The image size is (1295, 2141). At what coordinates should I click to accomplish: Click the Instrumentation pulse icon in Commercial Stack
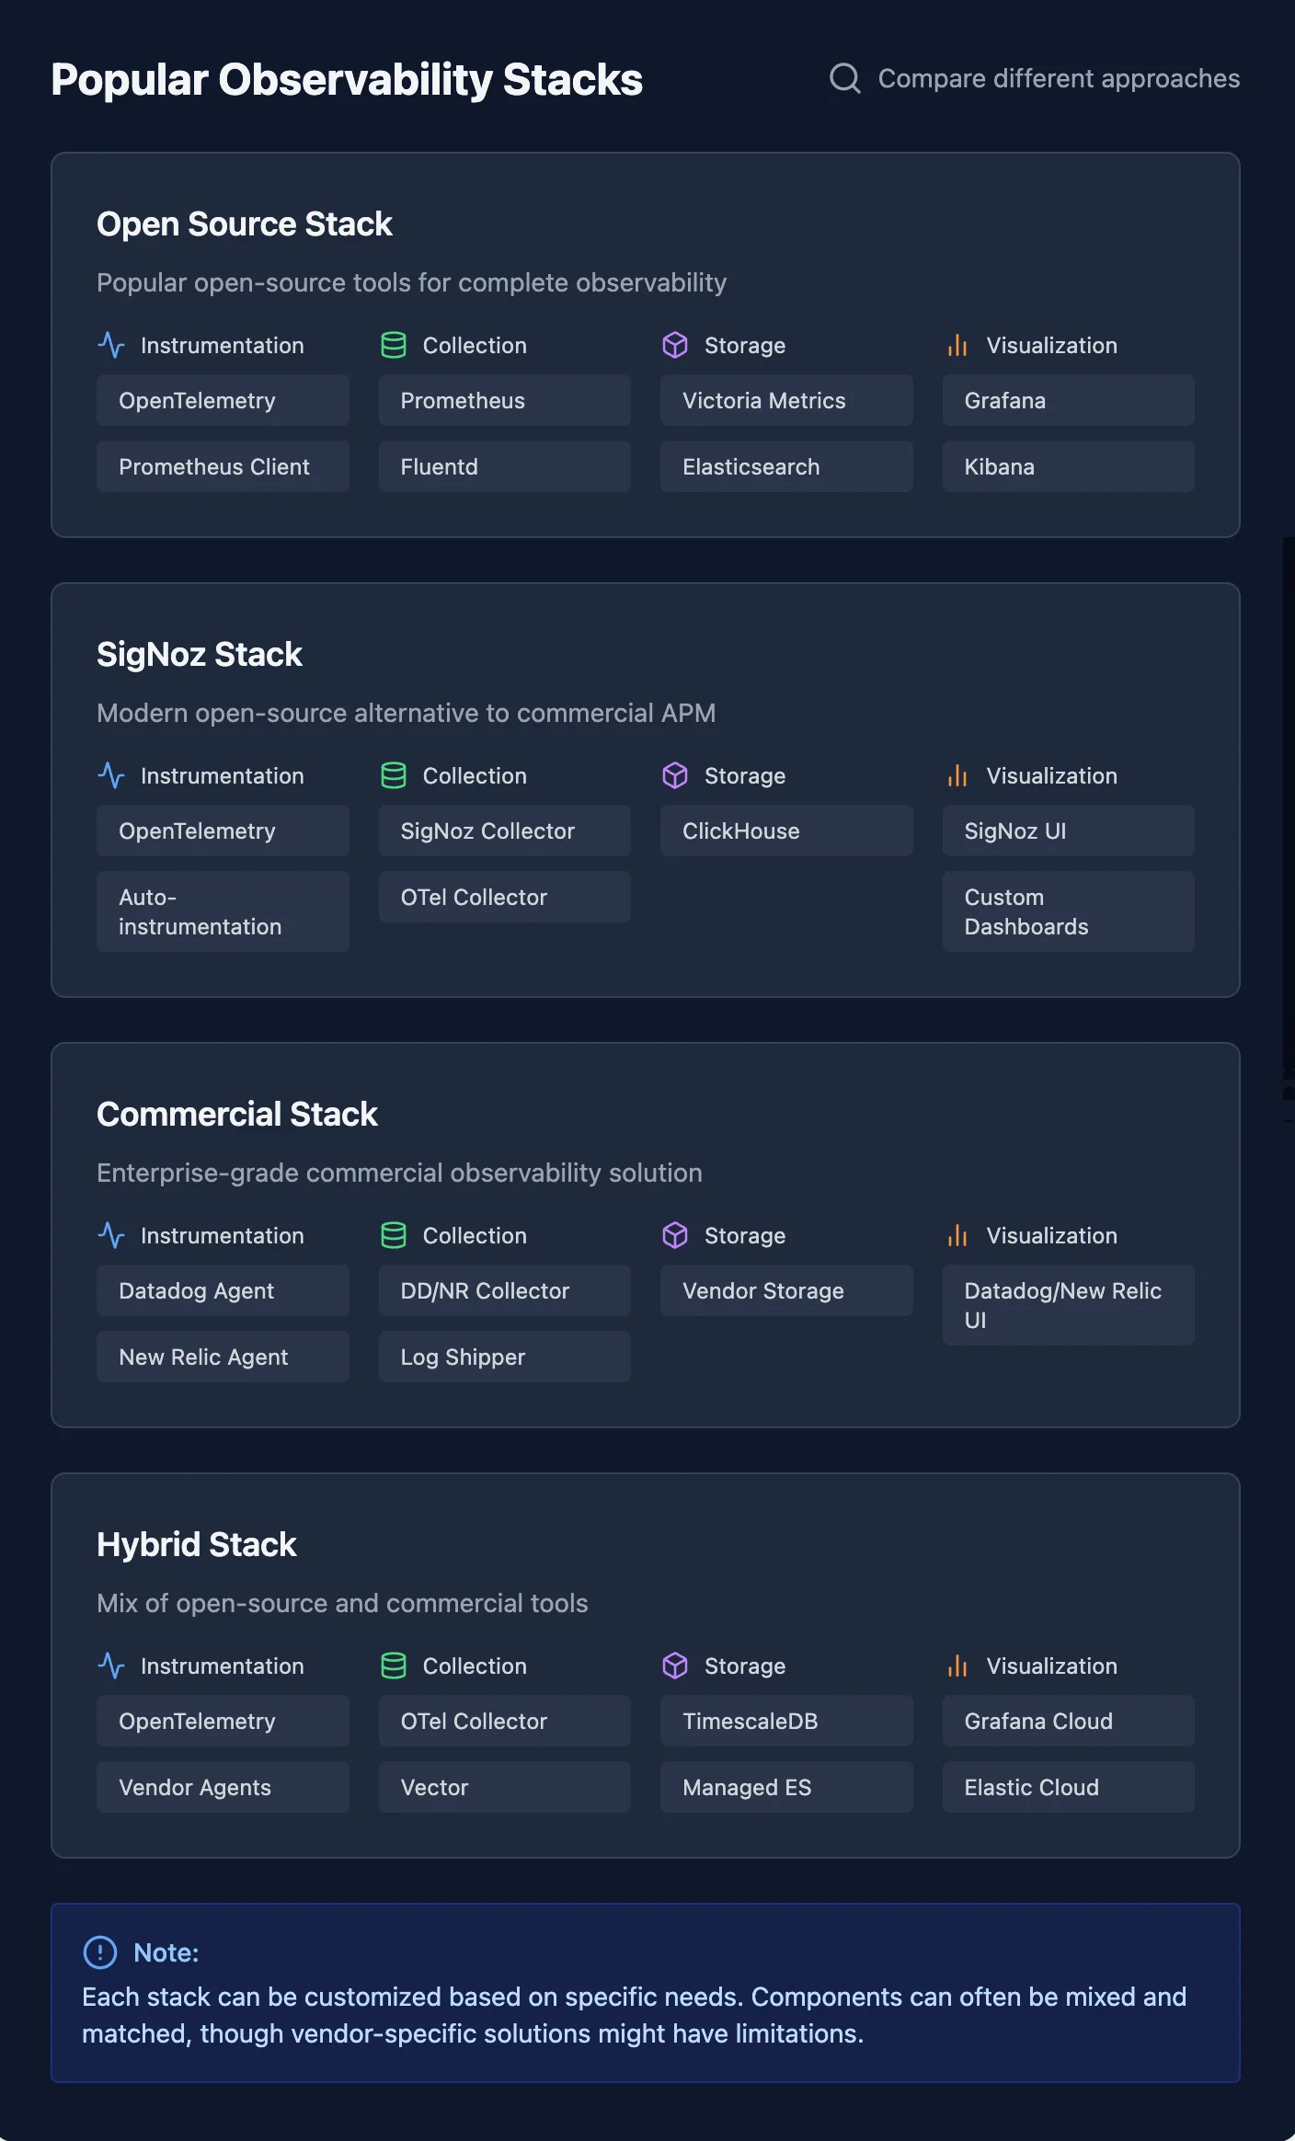(x=111, y=1235)
